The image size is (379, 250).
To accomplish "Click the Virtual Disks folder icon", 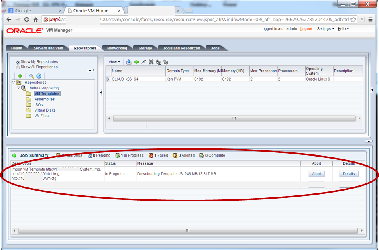I will coord(29,110).
